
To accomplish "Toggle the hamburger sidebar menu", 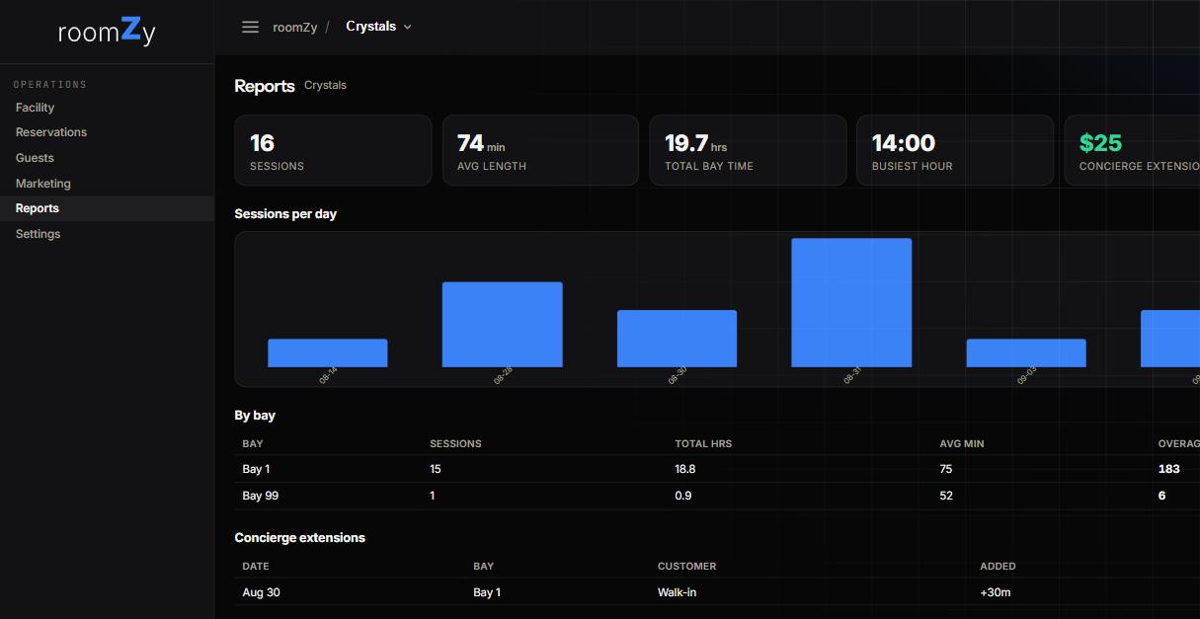I will click(250, 27).
